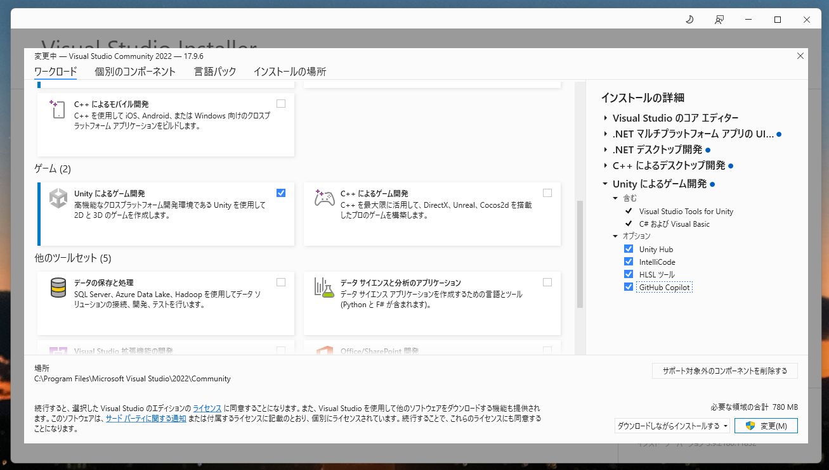
Task: Select the C++ によるゲーム開発 card title
Action: (x=374, y=193)
